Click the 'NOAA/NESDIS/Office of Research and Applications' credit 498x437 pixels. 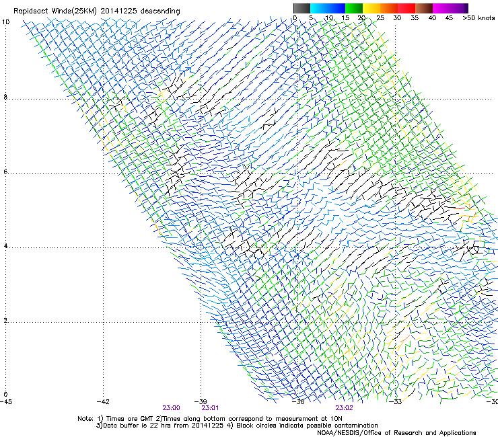coord(396,433)
